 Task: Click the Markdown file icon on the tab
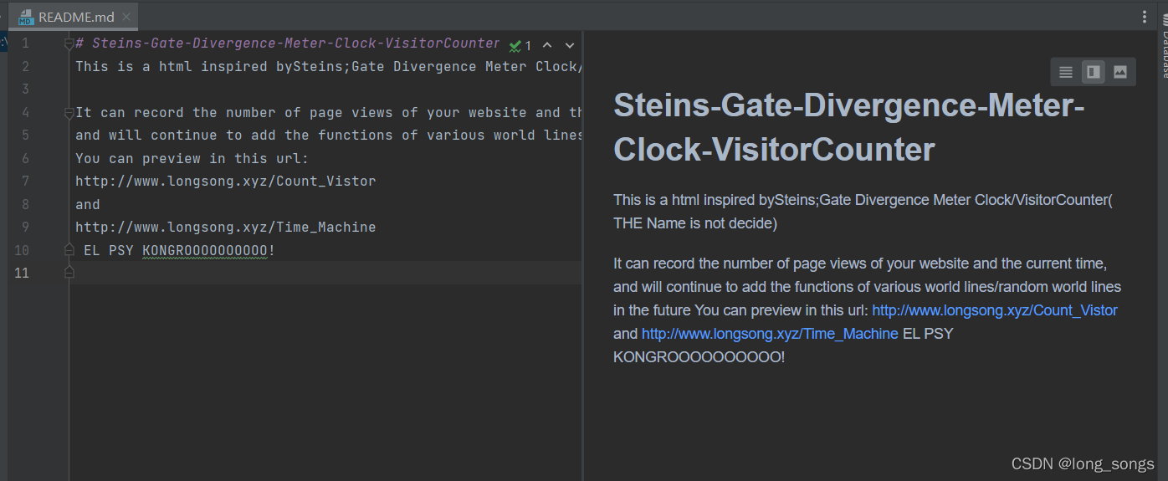[x=26, y=17]
